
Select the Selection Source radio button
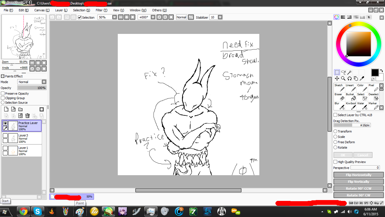coord(3,103)
